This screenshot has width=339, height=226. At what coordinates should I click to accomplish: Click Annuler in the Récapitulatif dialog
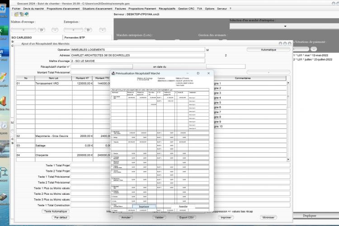coord(126,217)
